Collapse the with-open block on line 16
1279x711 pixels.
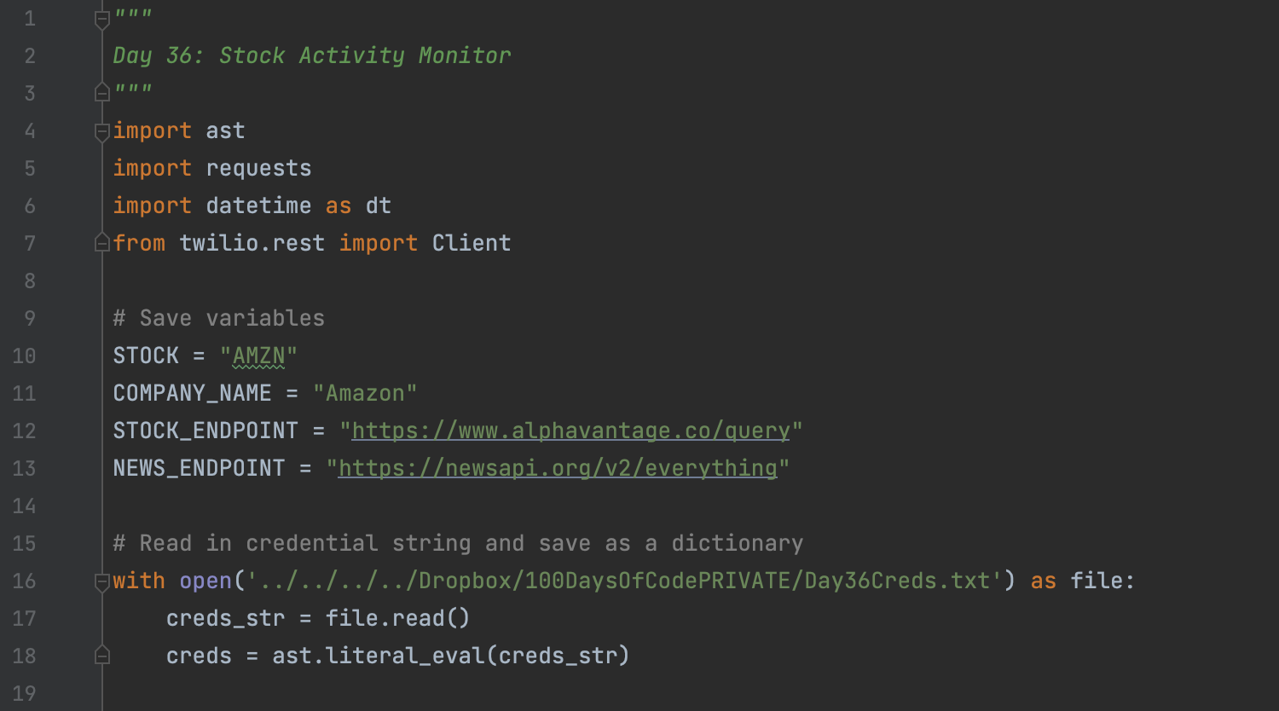[x=102, y=581]
